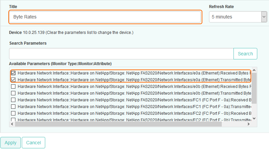
Task: Click the horizontal scrollbar thumb in parameters list
Action: coord(117,124)
